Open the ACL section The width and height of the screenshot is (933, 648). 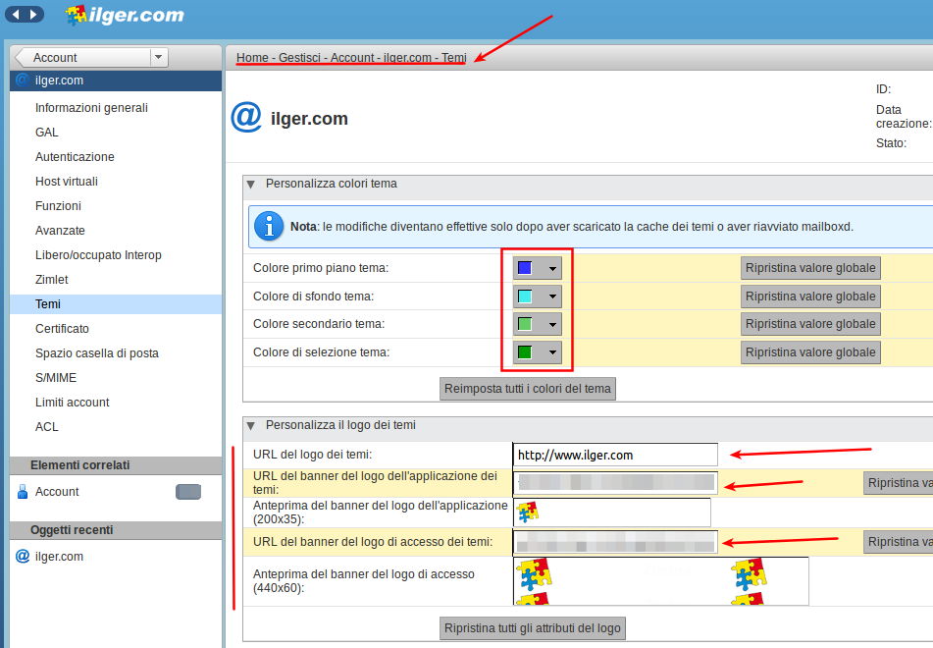click(x=46, y=427)
